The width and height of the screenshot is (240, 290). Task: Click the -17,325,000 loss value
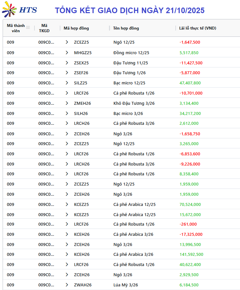191,234
